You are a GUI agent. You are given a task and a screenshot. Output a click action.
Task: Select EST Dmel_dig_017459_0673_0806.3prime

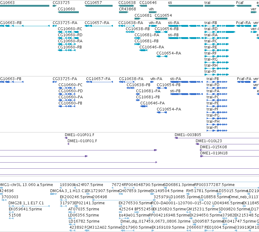coord(156,221)
